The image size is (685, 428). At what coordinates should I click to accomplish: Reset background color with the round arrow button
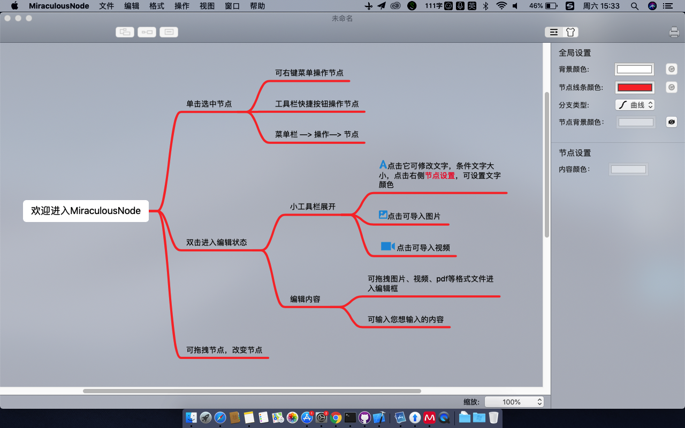tap(672, 69)
